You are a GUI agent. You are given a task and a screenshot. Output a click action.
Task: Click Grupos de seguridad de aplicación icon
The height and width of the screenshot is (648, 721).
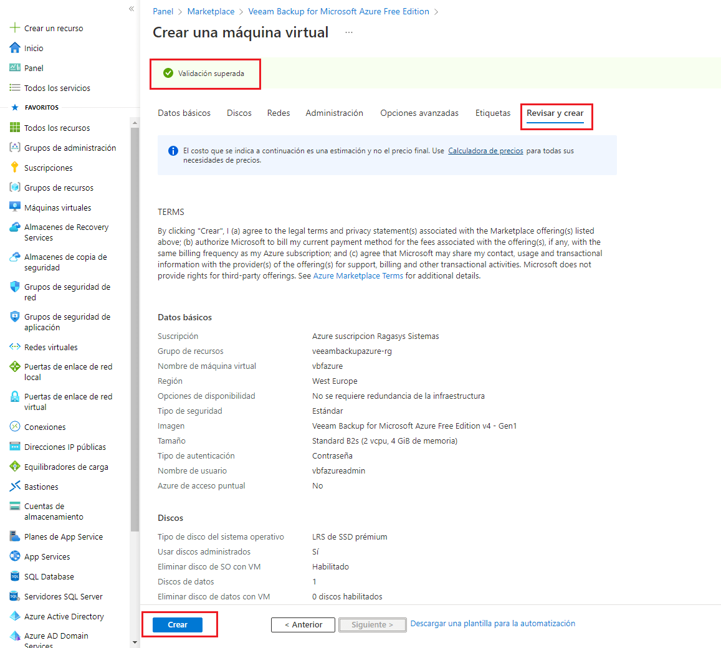[15, 317]
